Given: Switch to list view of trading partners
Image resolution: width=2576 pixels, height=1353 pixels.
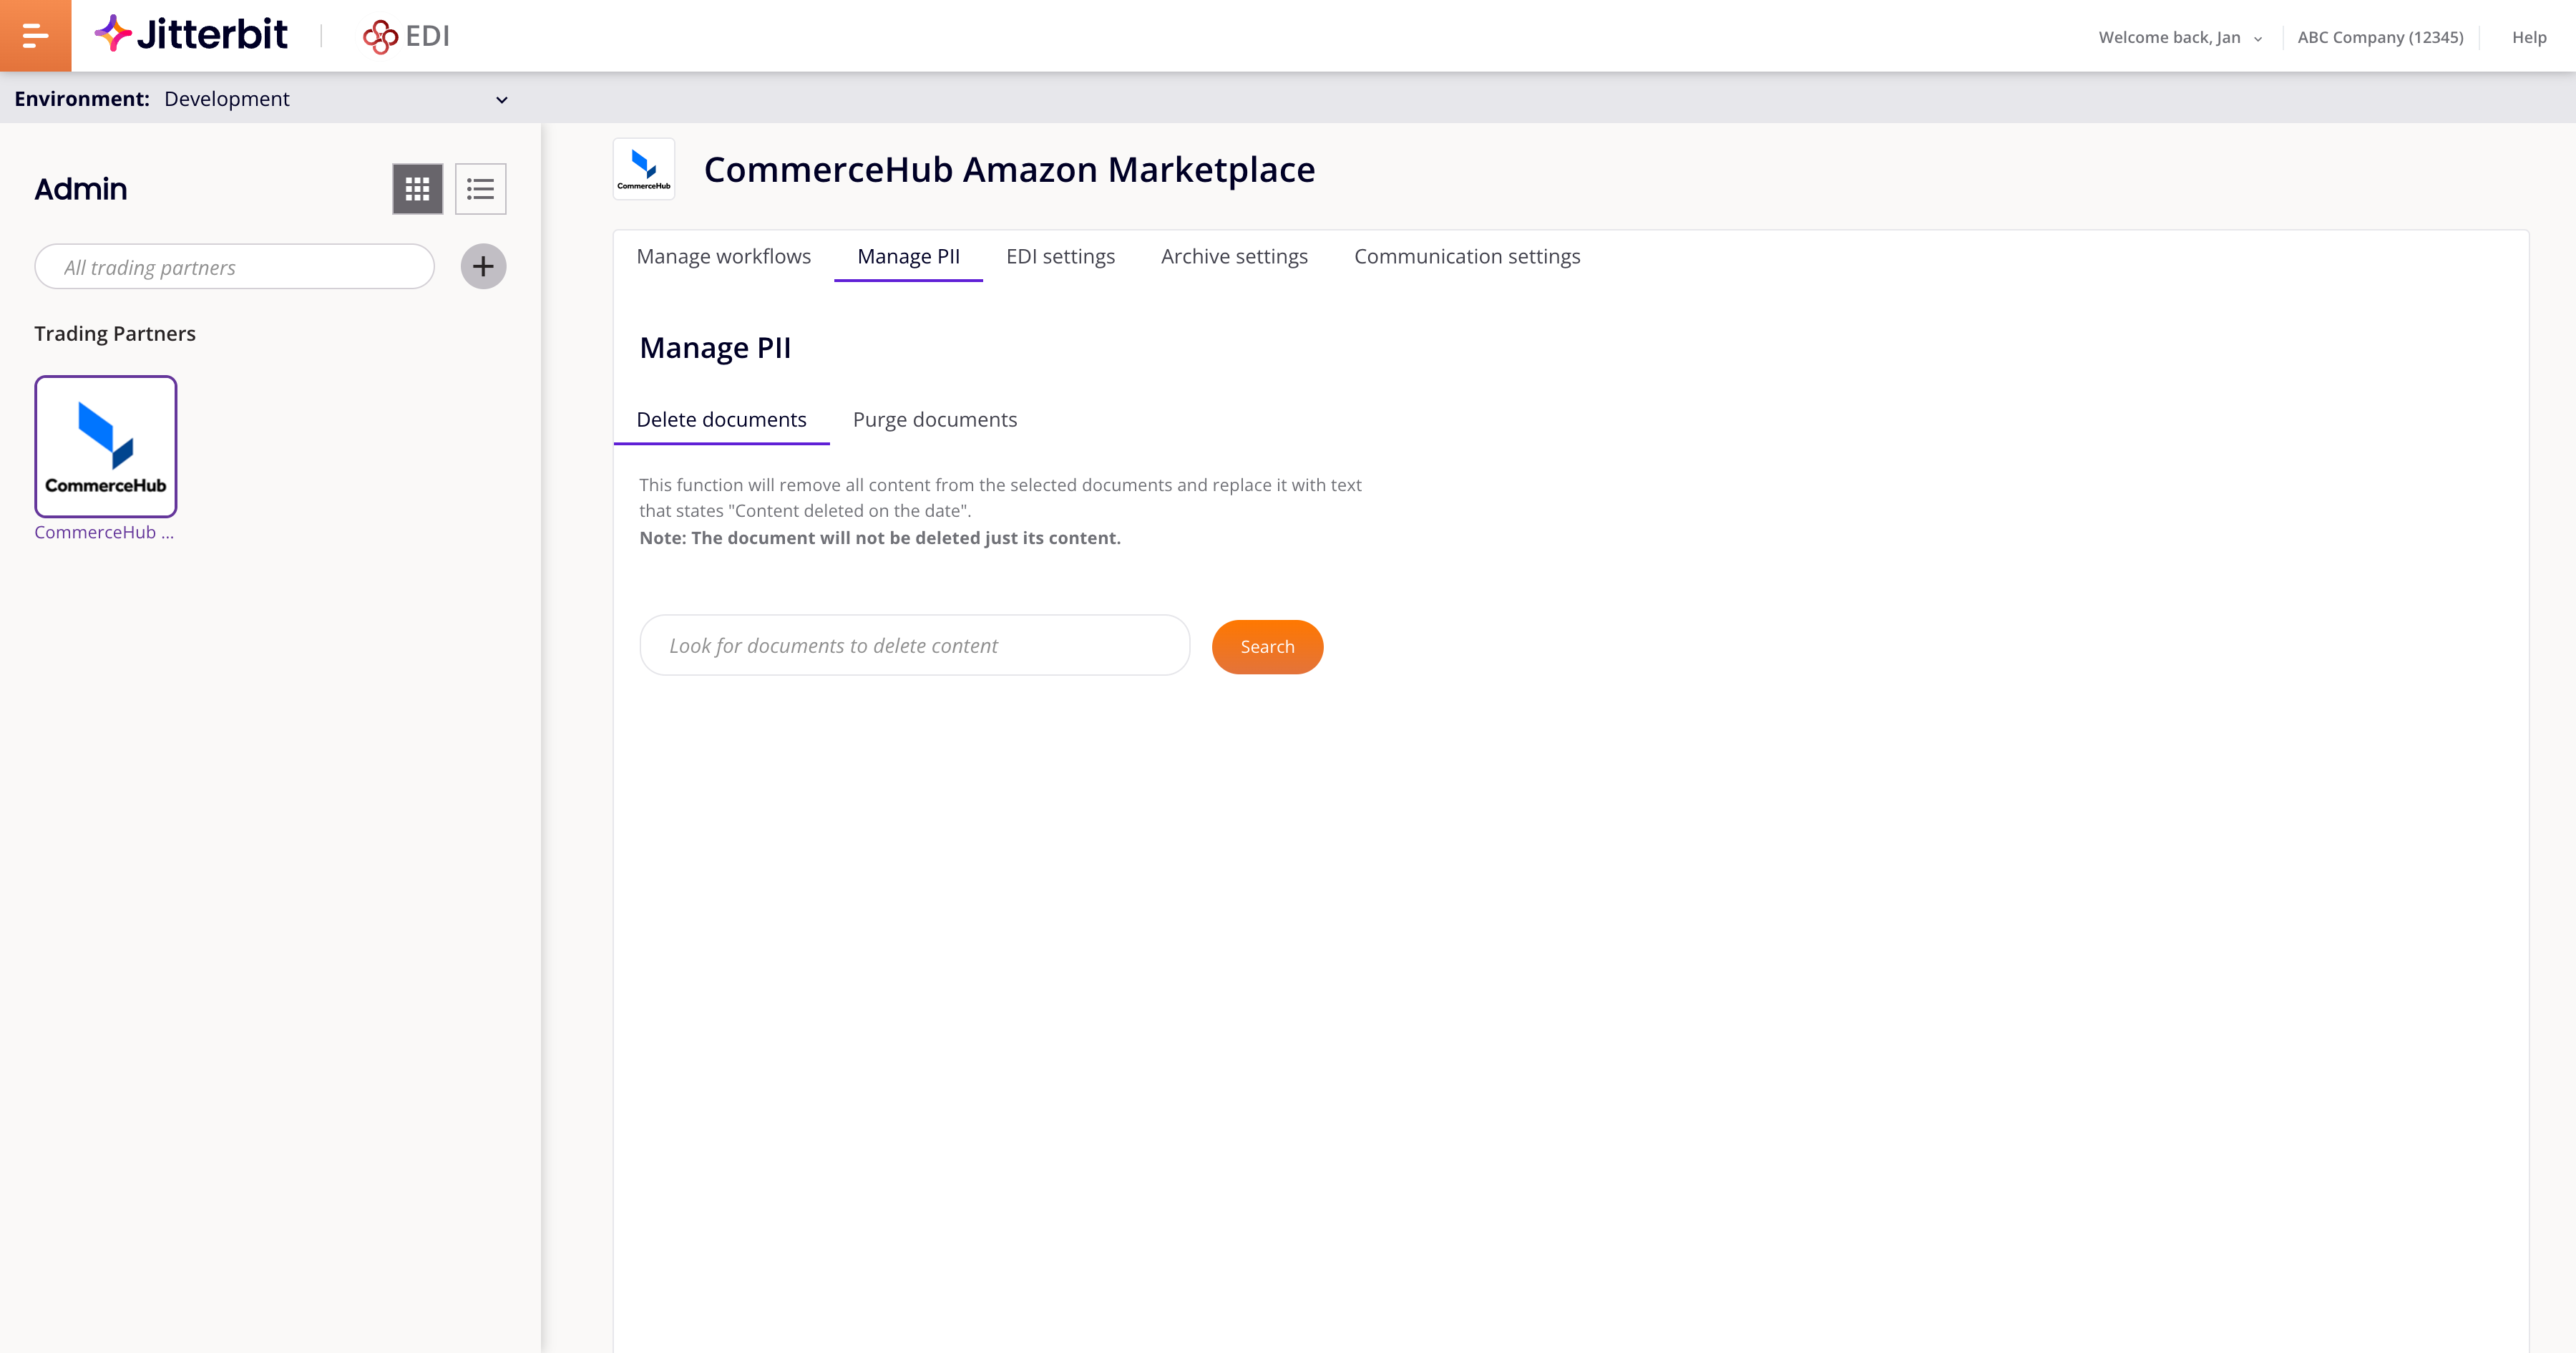Looking at the screenshot, I should tap(480, 188).
